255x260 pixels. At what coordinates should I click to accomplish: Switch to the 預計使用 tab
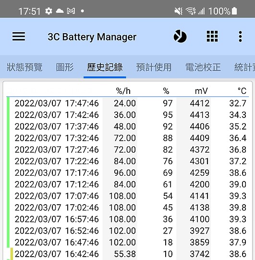coord(154,67)
